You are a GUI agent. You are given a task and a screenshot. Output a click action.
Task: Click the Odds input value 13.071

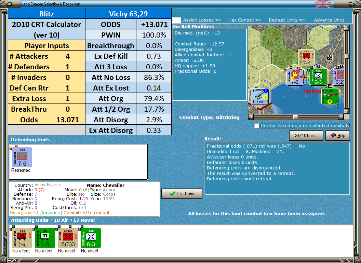pyautogui.click(x=67, y=120)
